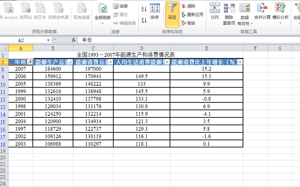
Task: Click the sort descending Z to A icon
Action: 144,20
